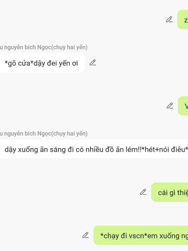Click the edit pencil beside the "z" message
Viewport: 188px width, 251px height.
[x=169, y=19]
